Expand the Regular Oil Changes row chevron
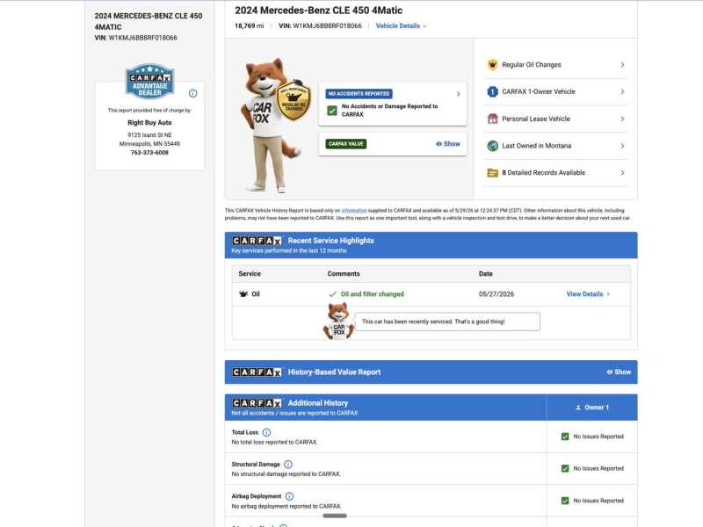Screen dimensions: 703x527 pos(622,64)
